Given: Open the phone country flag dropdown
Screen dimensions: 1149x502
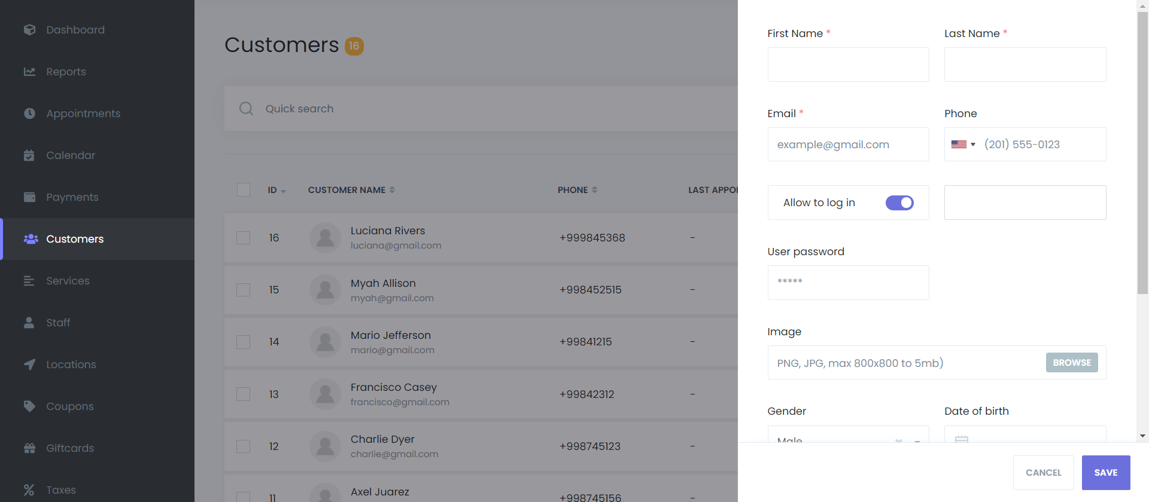Looking at the screenshot, I should click(x=963, y=145).
